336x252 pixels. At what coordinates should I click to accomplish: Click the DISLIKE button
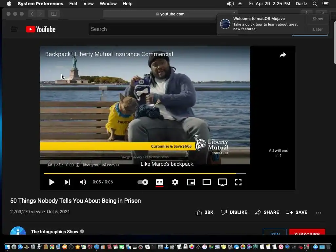click(234, 212)
